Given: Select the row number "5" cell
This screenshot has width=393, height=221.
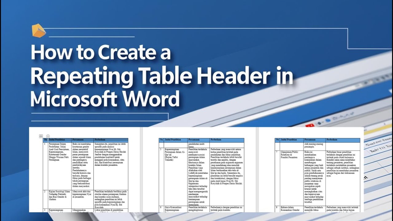Looking at the screenshot, I should tap(161, 176).
